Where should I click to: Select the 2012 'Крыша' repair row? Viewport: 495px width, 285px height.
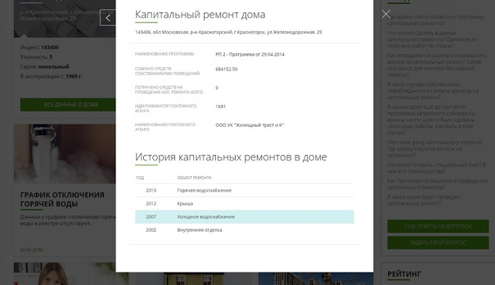(244, 204)
